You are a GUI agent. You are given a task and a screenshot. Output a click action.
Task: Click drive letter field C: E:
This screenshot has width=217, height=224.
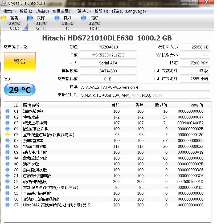pyautogui.click(x=108, y=79)
